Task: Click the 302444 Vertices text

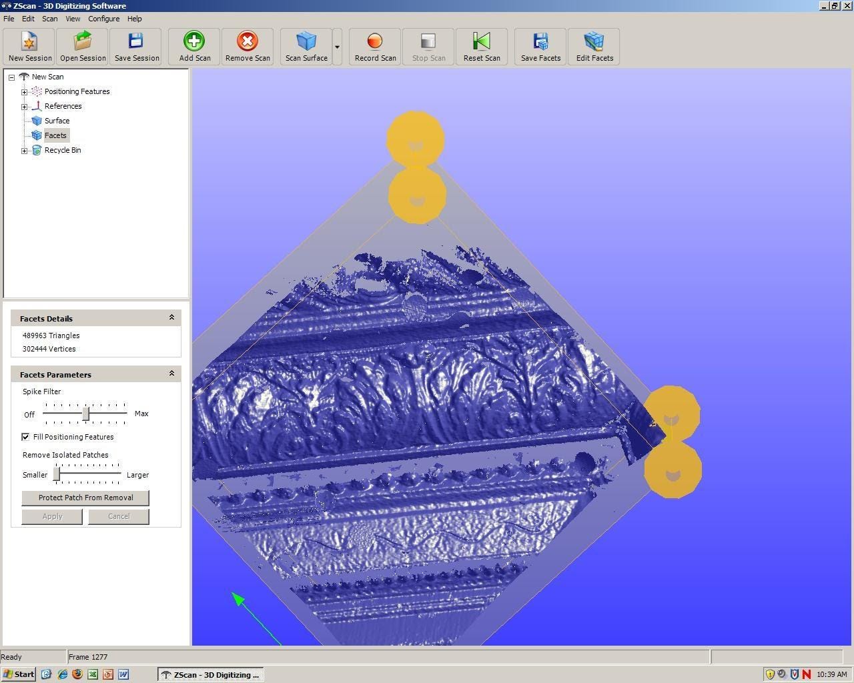Action: (49, 349)
